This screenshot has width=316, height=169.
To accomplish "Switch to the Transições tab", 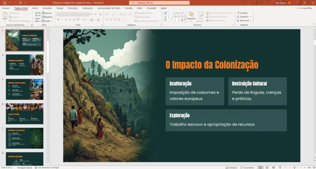I will [72, 8].
